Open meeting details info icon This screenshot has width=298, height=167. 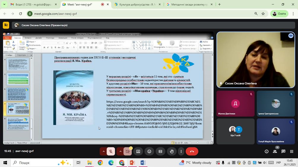[x=267, y=151]
